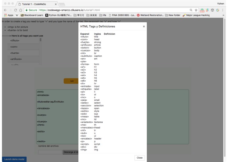Open Major League Hacking bookmark
This screenshot has width=228, height=162.
(x=196, y=15)
